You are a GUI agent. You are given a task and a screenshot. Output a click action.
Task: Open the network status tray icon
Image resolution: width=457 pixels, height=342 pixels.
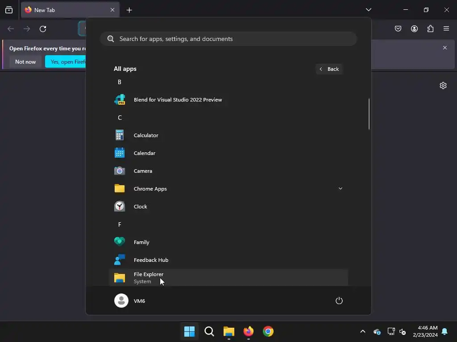point(391,331)
